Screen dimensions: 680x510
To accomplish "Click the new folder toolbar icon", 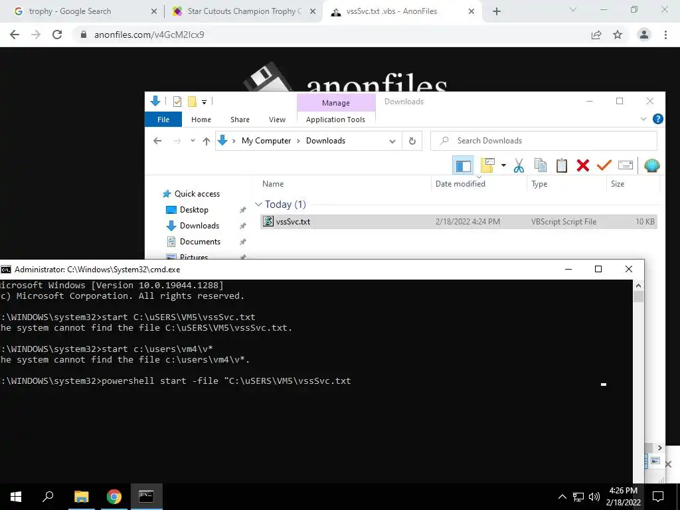I will click(x=487, y=165).
